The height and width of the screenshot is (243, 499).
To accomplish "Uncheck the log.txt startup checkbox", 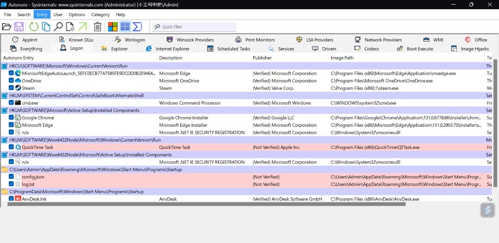I will click(x=11, y=184).
